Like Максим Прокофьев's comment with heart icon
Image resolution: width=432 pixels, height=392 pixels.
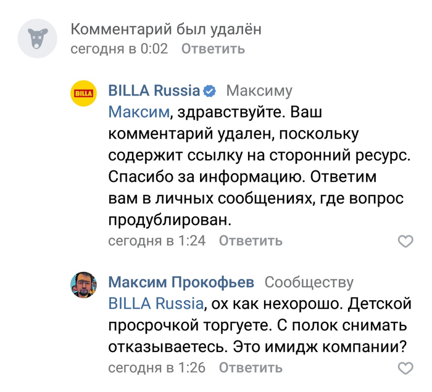coord(405,368)
